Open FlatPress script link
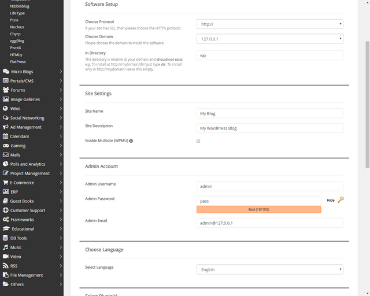The height and width of the screenshot is (296, 370). click(x=18, y=62)
